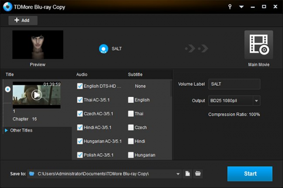Enable Thai subtitle checkbox
This screenshot has height=188, width=283.
tap(131, 114)
